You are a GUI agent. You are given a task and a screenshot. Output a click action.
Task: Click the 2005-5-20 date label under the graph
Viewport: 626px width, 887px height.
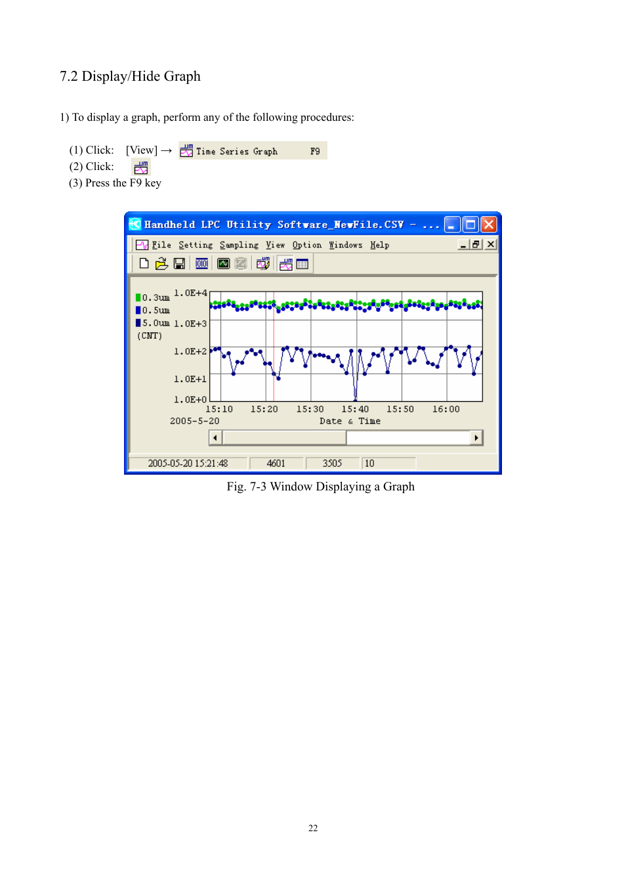tap(195, 421)
